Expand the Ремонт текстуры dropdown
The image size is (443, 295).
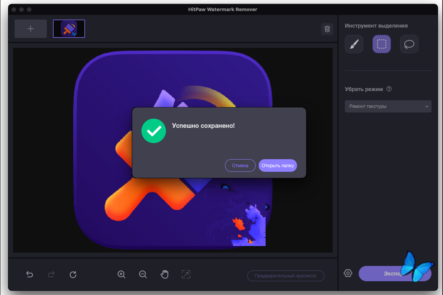pos(388,106)
